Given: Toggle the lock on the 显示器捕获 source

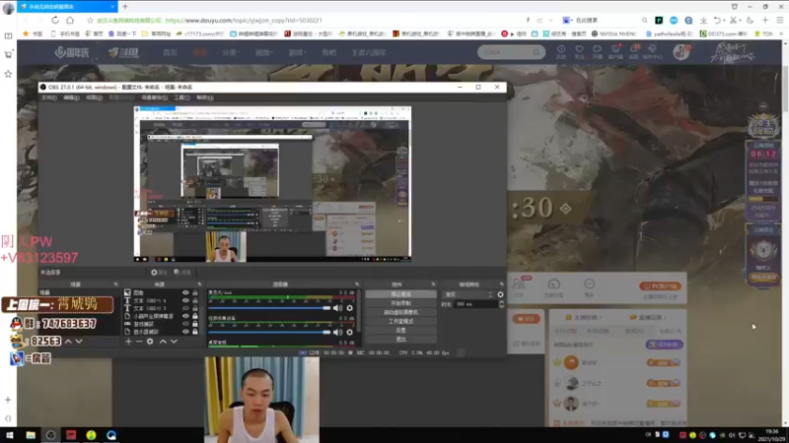Looking at the screenshot, I should [x=195, y=332].
